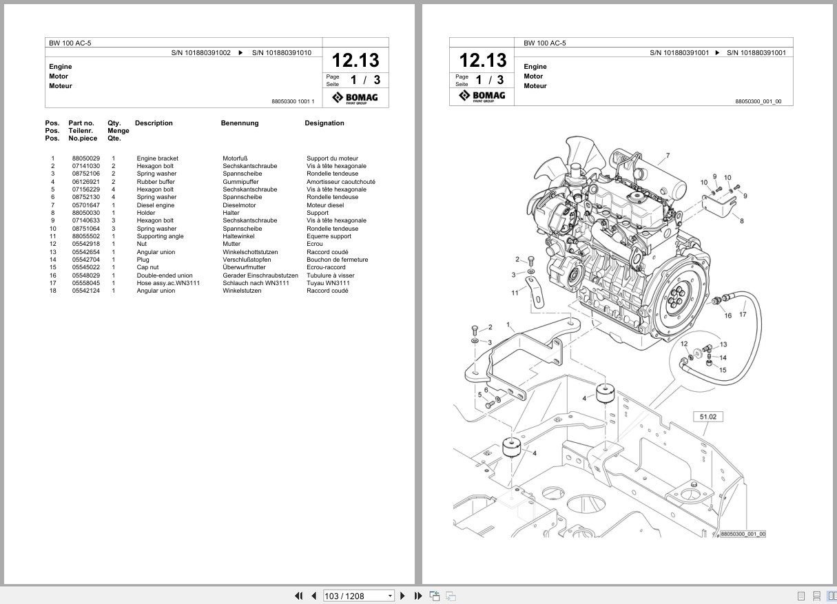Click Hexagon bolt part 07156229
This screenshot has height=604, width=837.
(86, 189)
